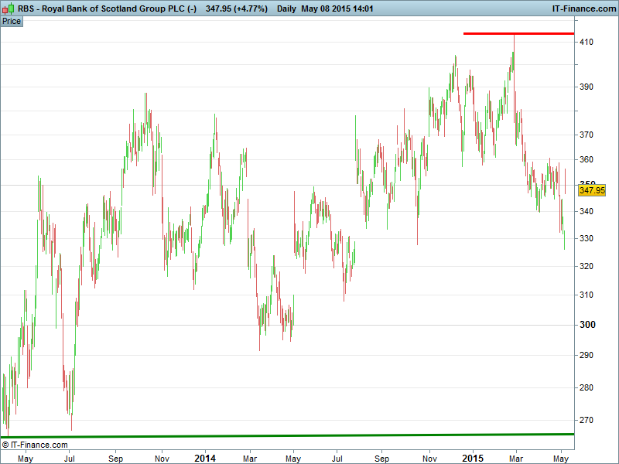The image size is (619, 464).
Task: Click the Nov label before 2014
Action: pos(162,459)
